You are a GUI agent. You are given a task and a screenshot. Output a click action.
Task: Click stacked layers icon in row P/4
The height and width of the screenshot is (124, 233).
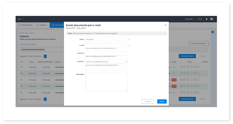coord(195,73)
